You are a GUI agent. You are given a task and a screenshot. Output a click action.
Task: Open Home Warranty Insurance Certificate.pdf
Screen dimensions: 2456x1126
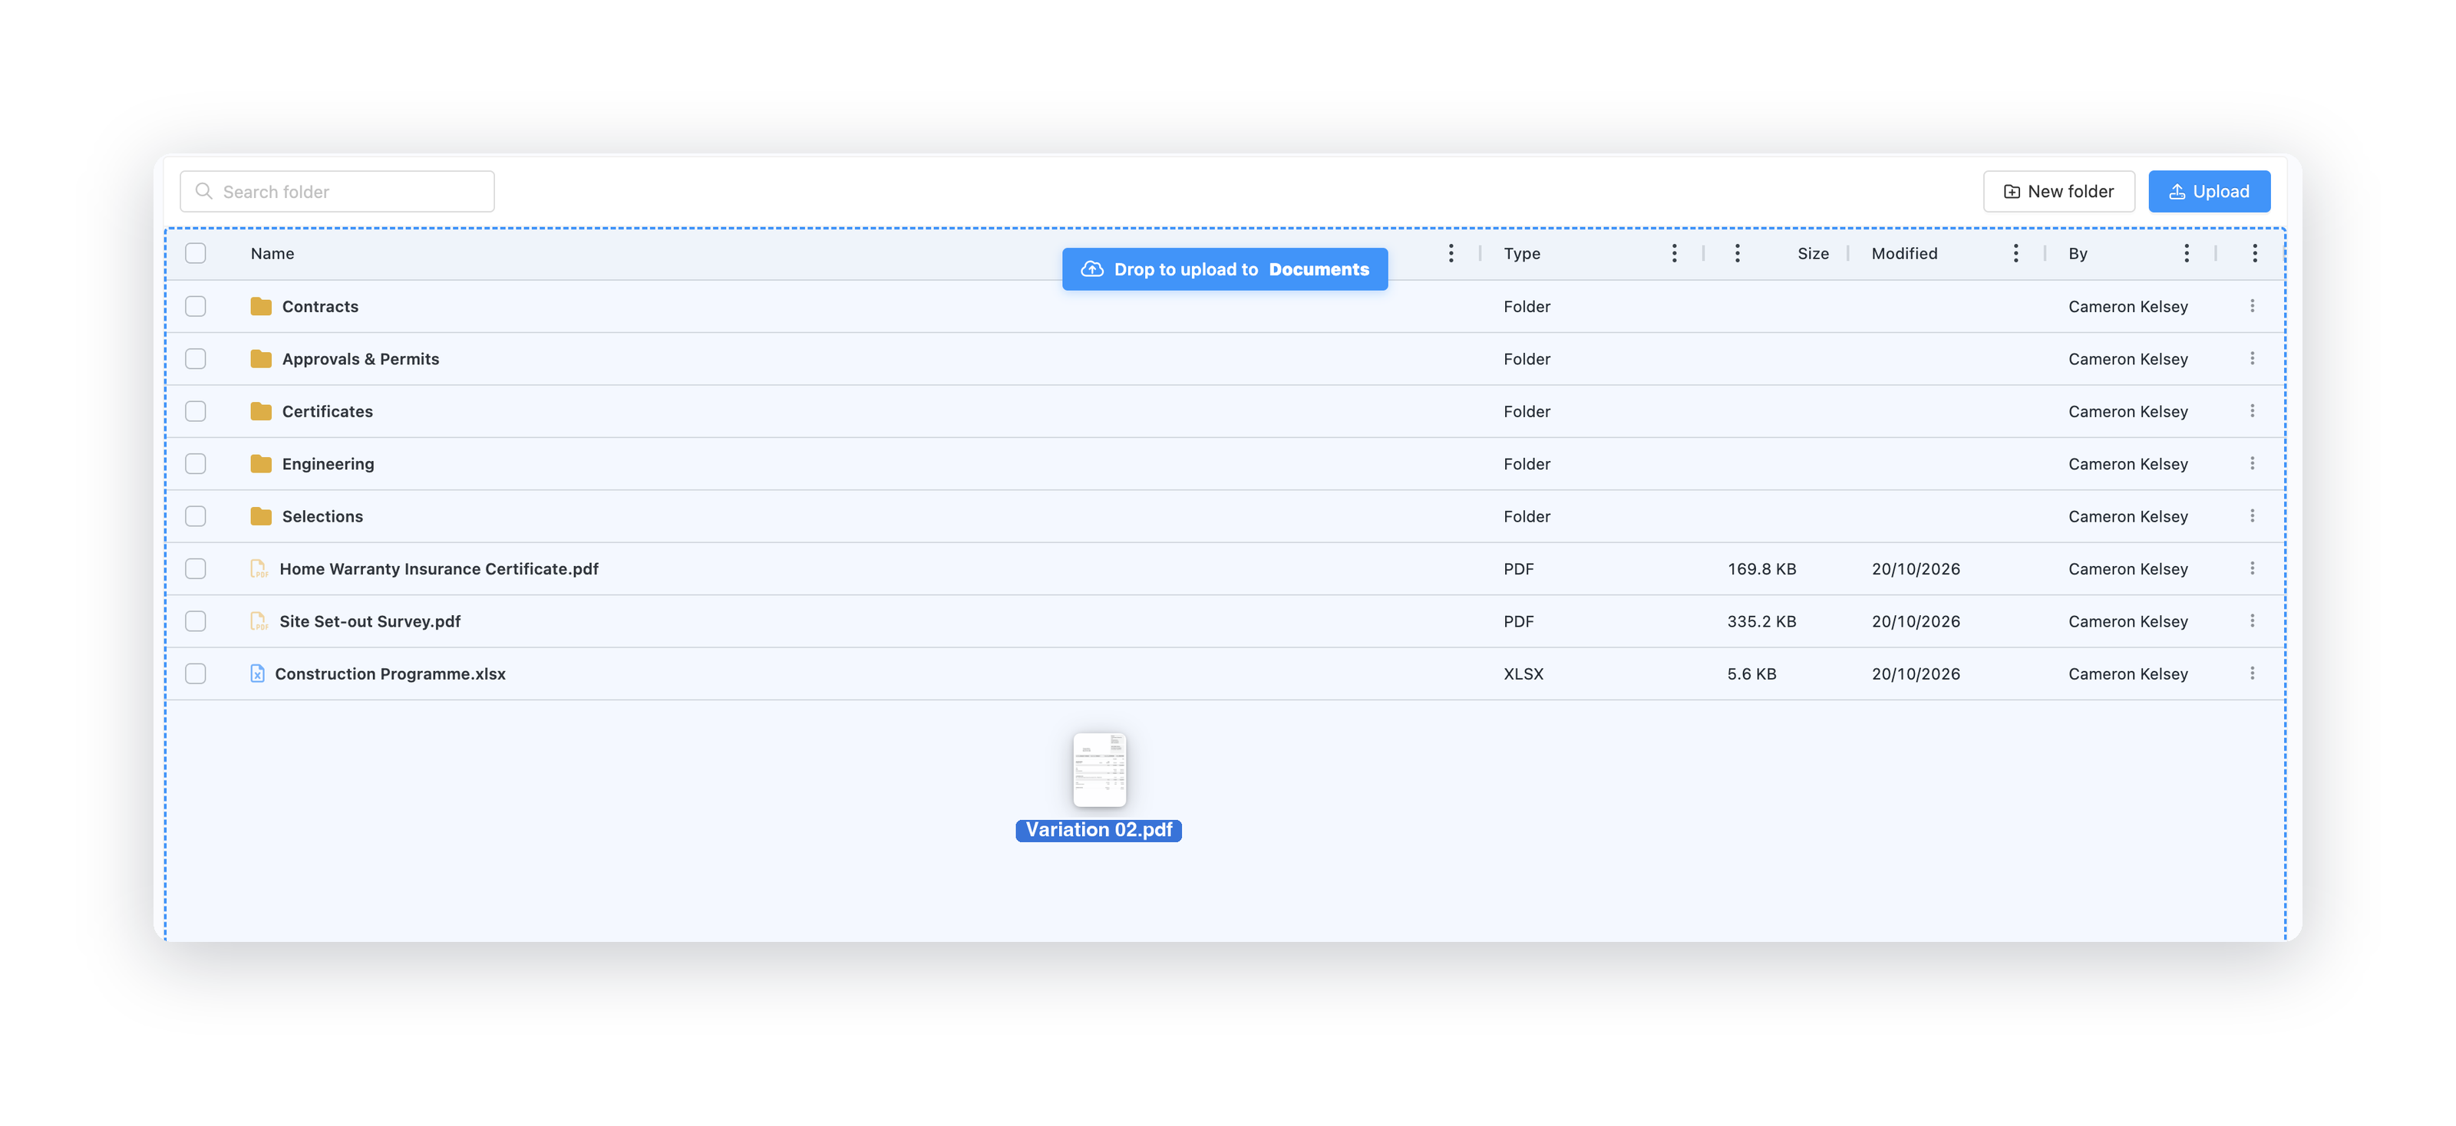click(438, 568)
